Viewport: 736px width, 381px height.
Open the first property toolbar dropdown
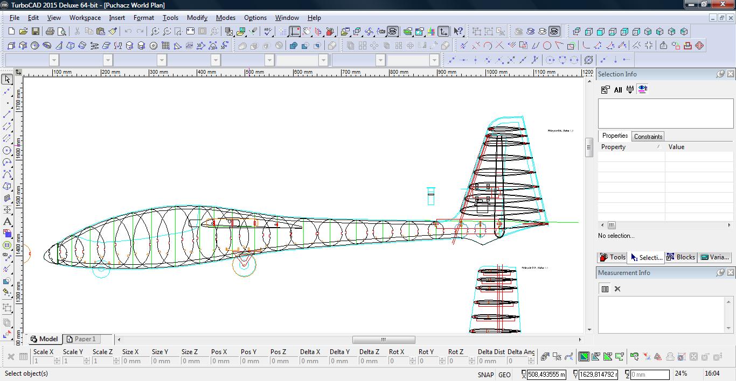point(54,60)
